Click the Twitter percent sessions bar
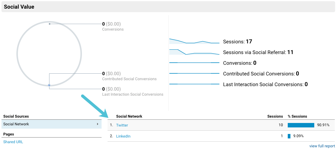The width and height of the screenshot is (336, 150). click(301, 125)
